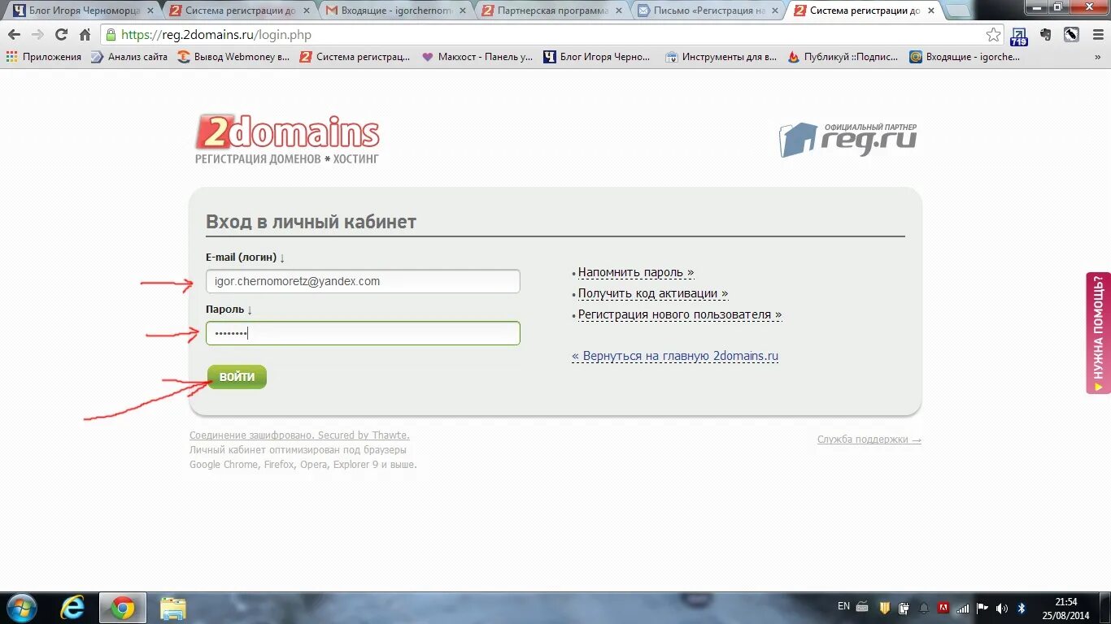Click the address bar URL
The width and height of the screenshot is (1111, 624).
point(216,35)
